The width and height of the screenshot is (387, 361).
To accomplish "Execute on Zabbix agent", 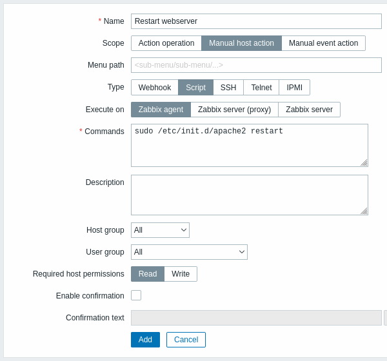I will pyautogui.click(x=161, y=110).
